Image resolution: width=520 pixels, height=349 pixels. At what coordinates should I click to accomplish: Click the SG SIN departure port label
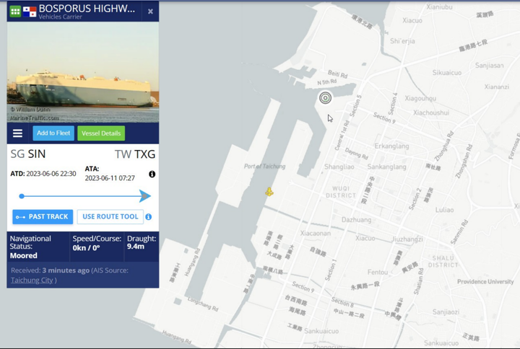click(x=28, y=154)
